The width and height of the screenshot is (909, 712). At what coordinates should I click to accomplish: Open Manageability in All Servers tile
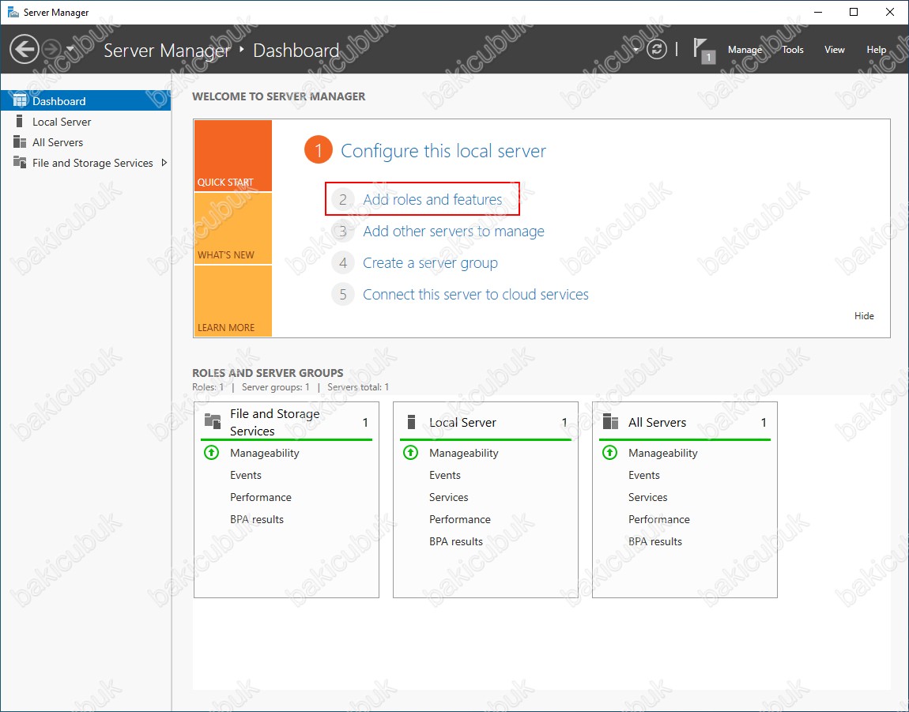(x=662, y=453)
